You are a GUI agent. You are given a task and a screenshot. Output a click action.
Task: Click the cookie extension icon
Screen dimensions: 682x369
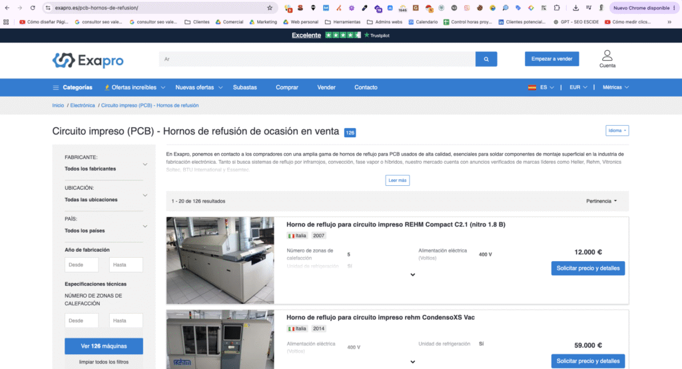coord(480,8)
